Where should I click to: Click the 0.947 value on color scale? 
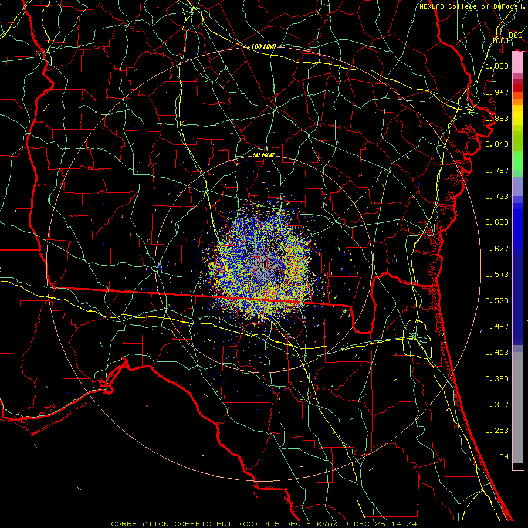[x=497, y=92]
